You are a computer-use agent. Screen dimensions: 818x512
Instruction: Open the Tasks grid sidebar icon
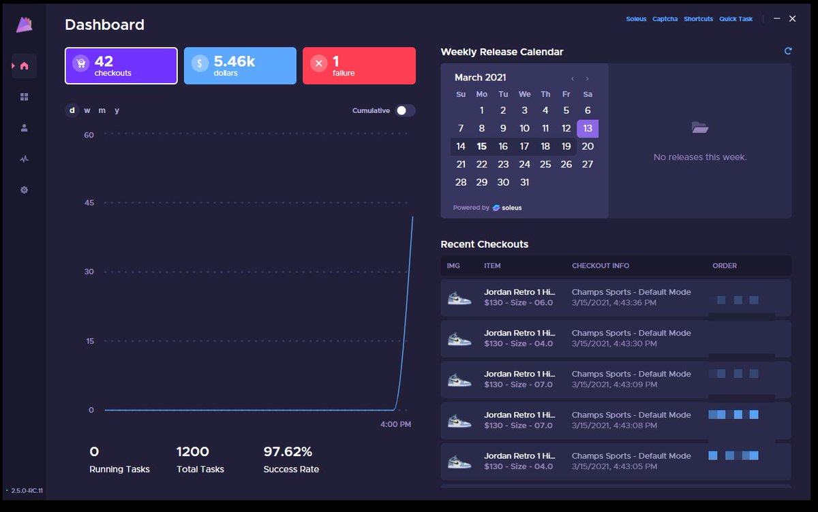click(25, 97)
